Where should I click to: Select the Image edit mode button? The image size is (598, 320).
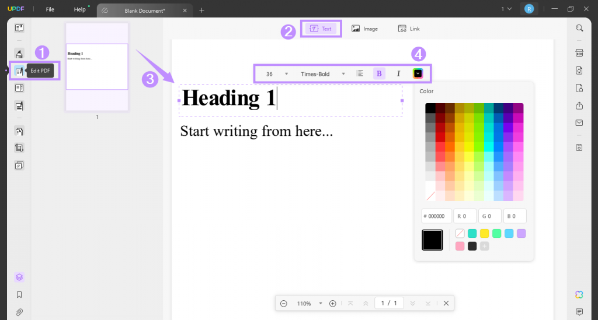(364, 29)
